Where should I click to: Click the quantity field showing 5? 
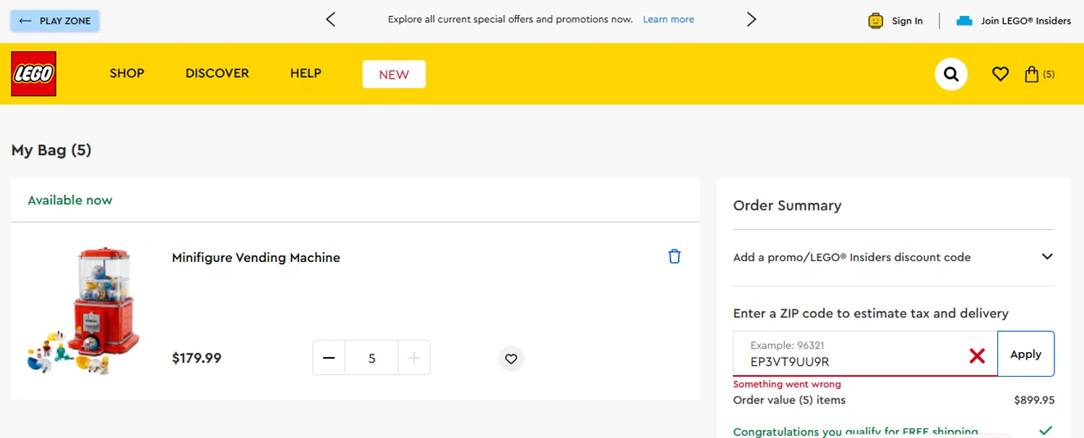click(371, 358)
